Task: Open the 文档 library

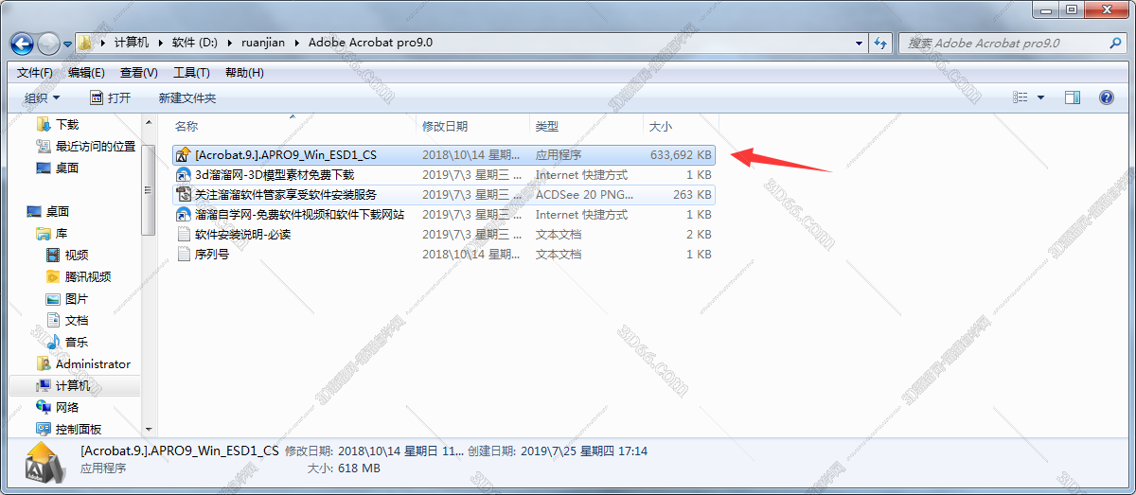Action: 77,320
